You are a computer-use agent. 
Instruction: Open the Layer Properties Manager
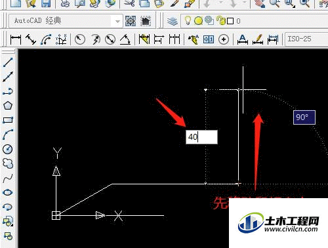pyautogui.click(x=173, y=21)
